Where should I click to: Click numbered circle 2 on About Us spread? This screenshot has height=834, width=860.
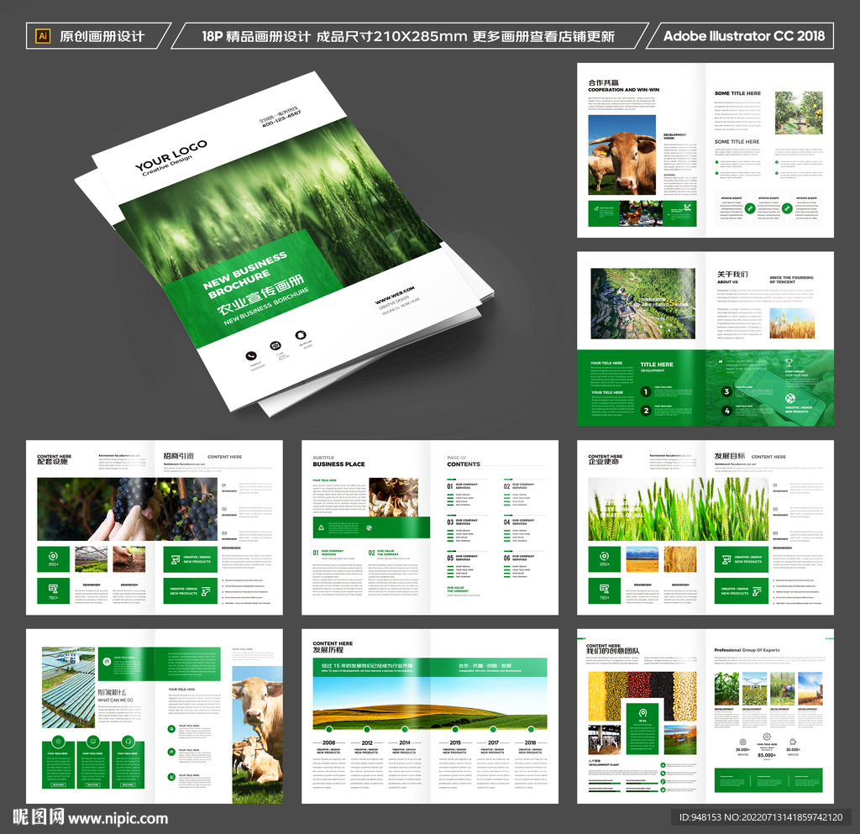click(x=646, y=410)
